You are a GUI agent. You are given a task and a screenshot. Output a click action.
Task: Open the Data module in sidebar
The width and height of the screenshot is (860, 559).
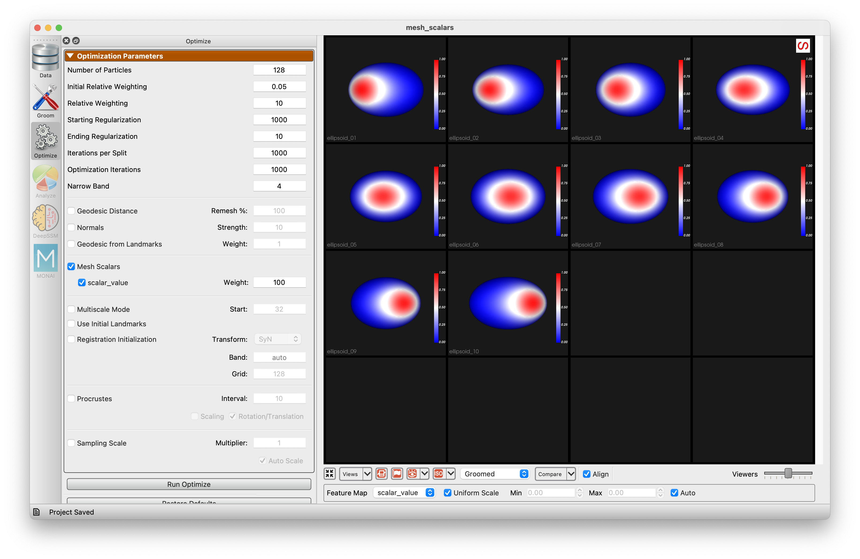[x=45, y=61]
